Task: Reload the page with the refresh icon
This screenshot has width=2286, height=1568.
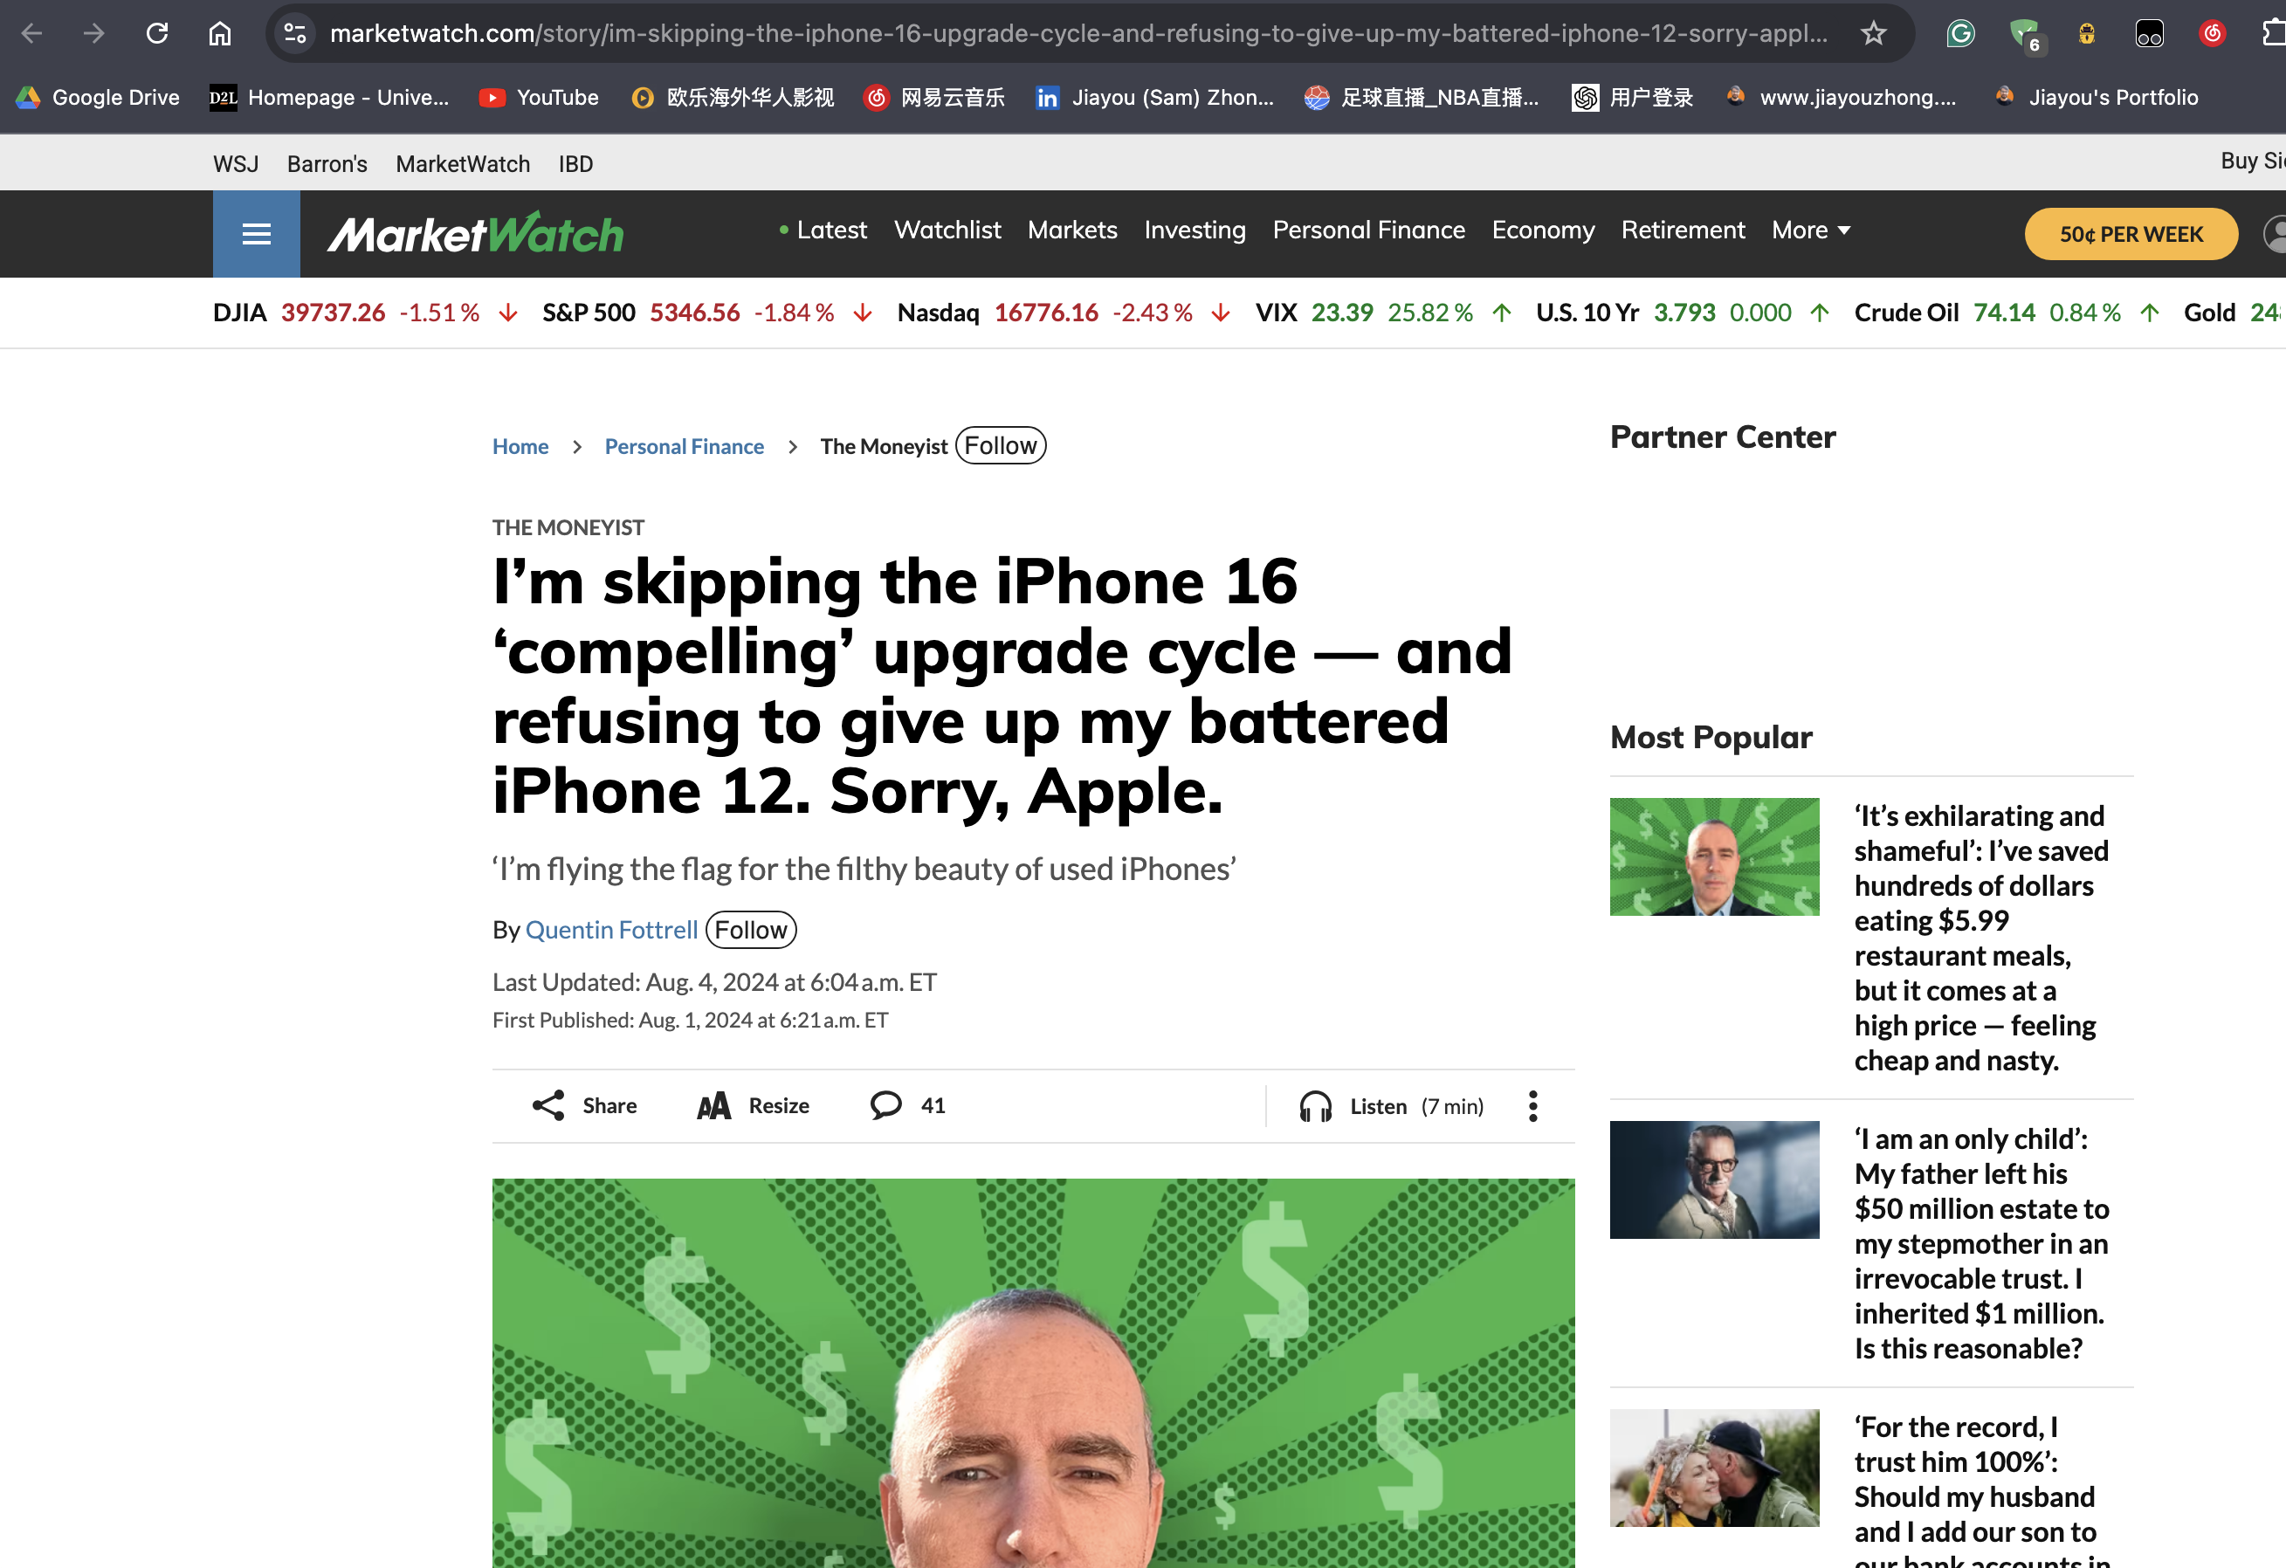Action: click(x=157, y=33)
